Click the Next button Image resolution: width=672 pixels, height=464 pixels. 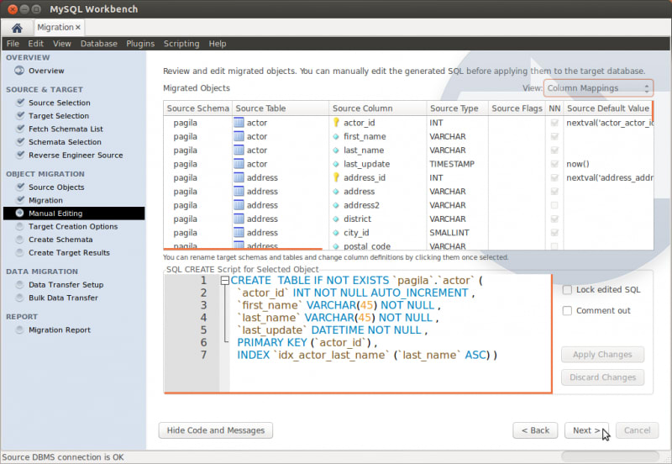pyautogui.click(x=586, y=430)
